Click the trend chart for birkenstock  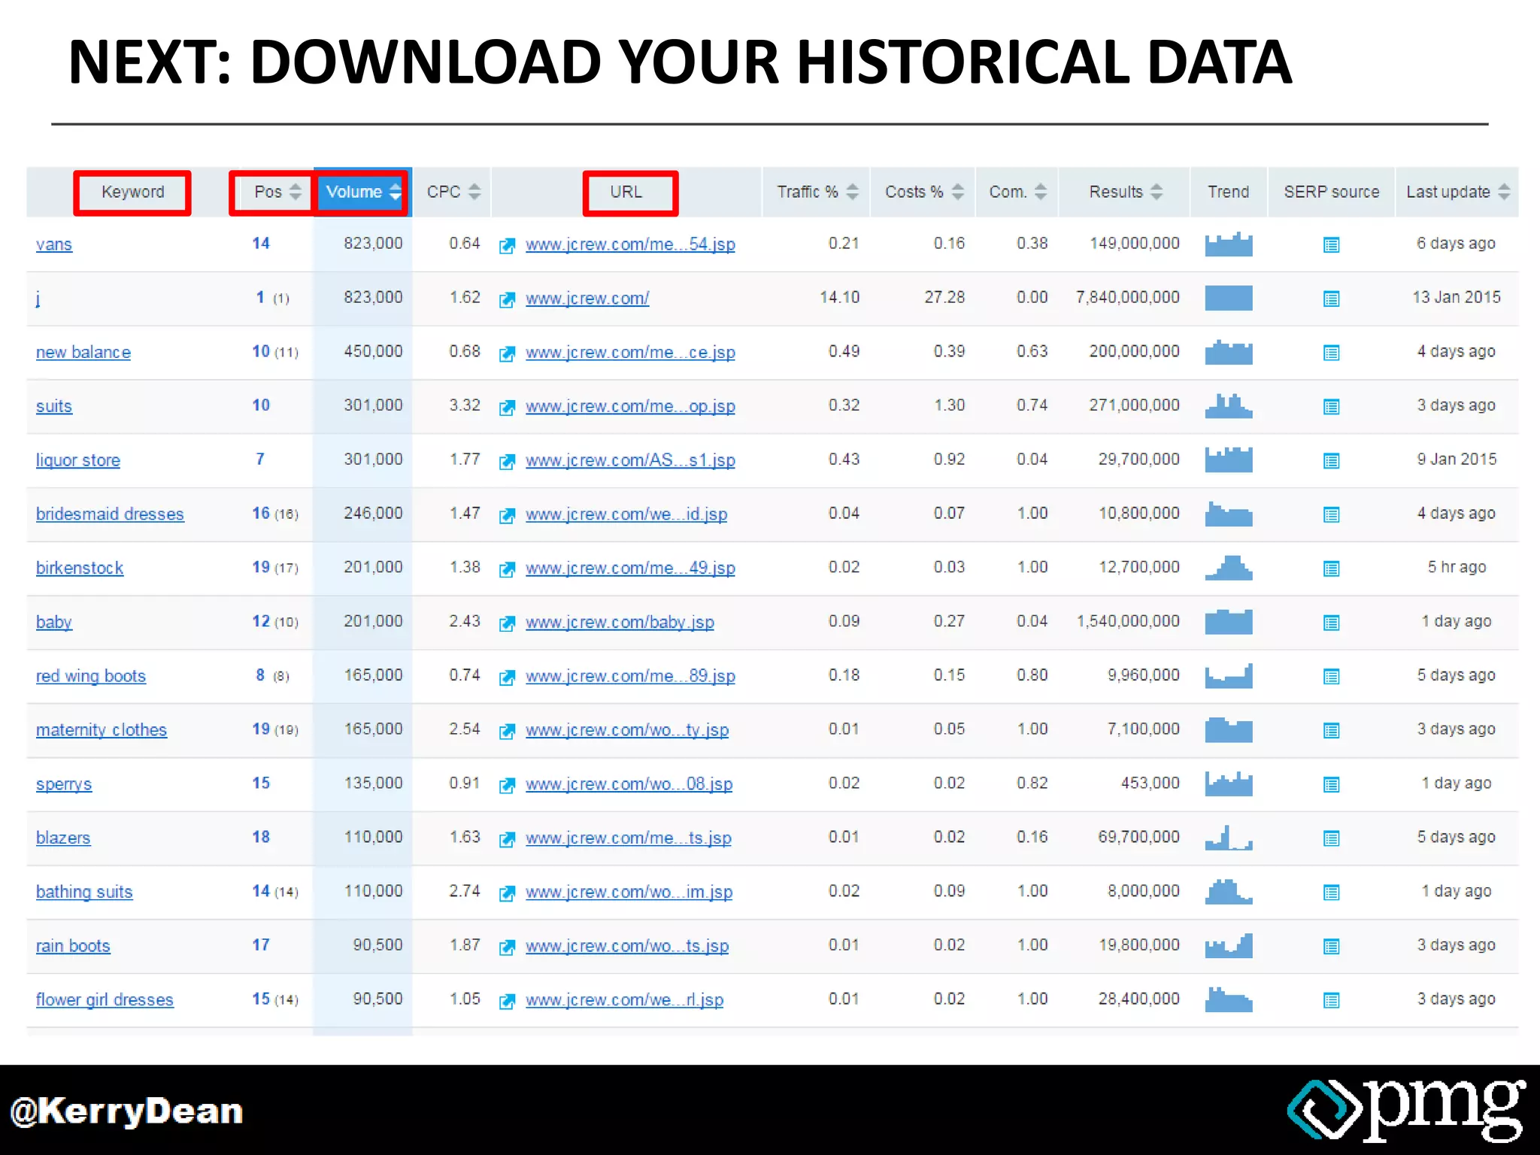(1229, 568)
